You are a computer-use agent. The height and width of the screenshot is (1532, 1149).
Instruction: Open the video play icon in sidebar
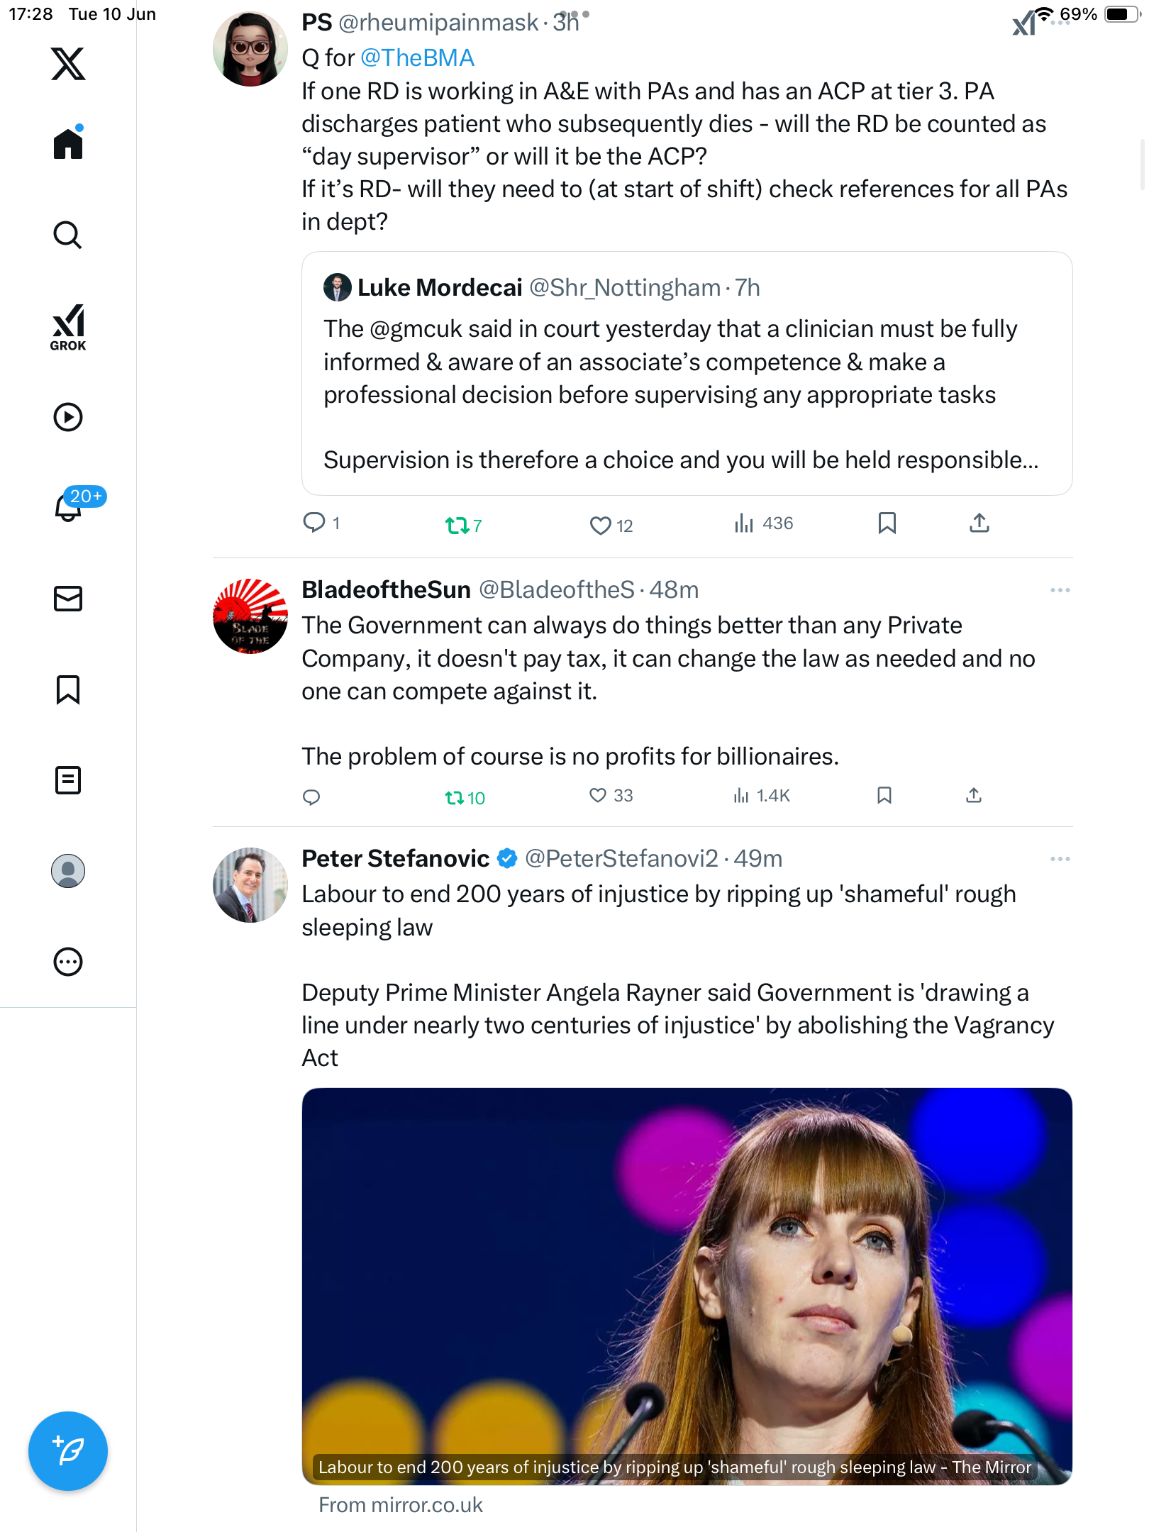(x=68, y=417)
